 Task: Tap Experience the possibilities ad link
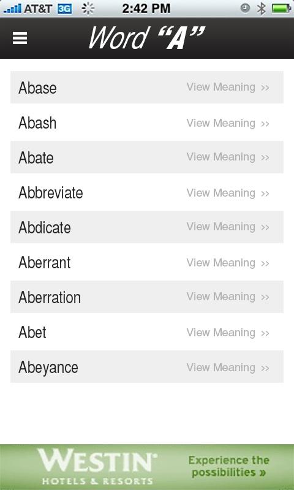coord(228,466)
